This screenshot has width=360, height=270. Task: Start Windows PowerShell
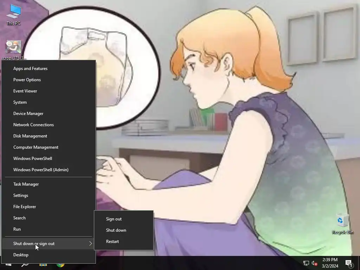click(x=49, y=159)
